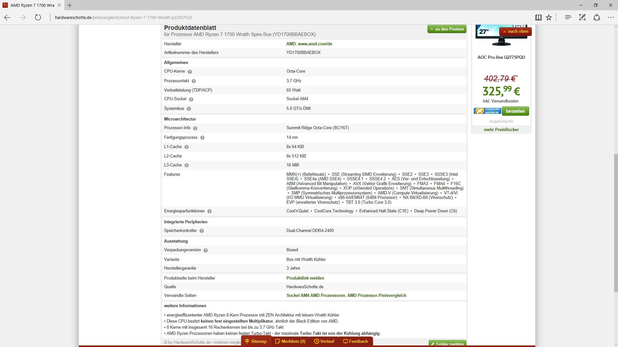
Task: Click the browser address bar URL
Action: tap(124, 17)
